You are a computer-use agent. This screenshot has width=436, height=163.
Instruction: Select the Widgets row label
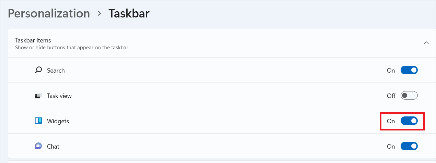click(58, 121)
